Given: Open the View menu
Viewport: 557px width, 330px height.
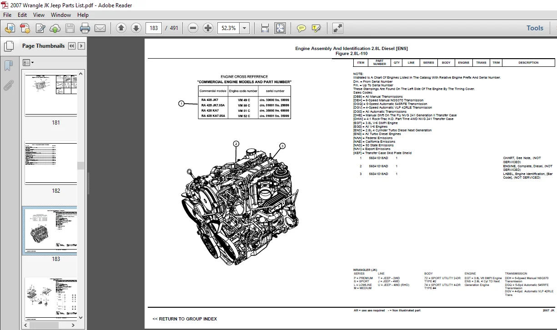Looking at the screenshot, I should [x=39, y=15].
